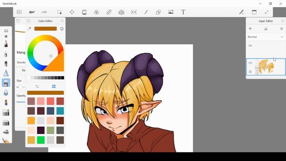
Task: Adjust the brush Size slider
Action: [x=21, y=87]
